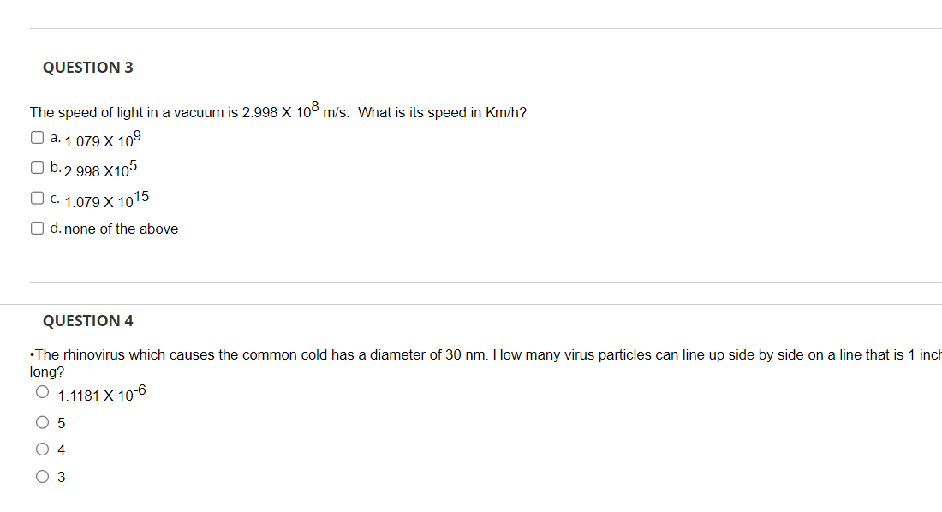Click the QUESTION 3 heading
This screenshot has height=512, width=942.
point(87,68)
